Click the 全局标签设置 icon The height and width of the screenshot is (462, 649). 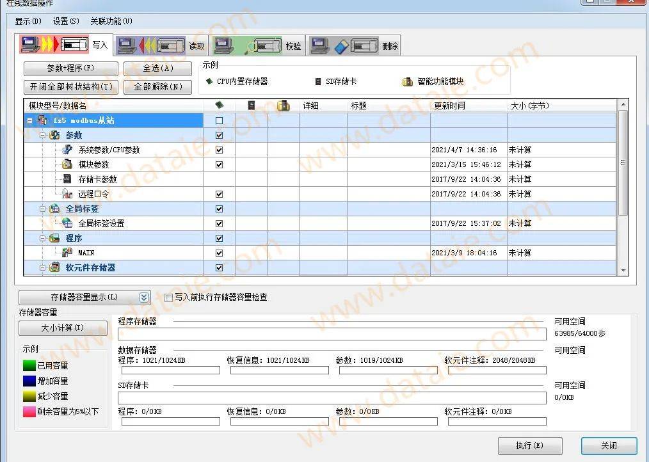67,223
